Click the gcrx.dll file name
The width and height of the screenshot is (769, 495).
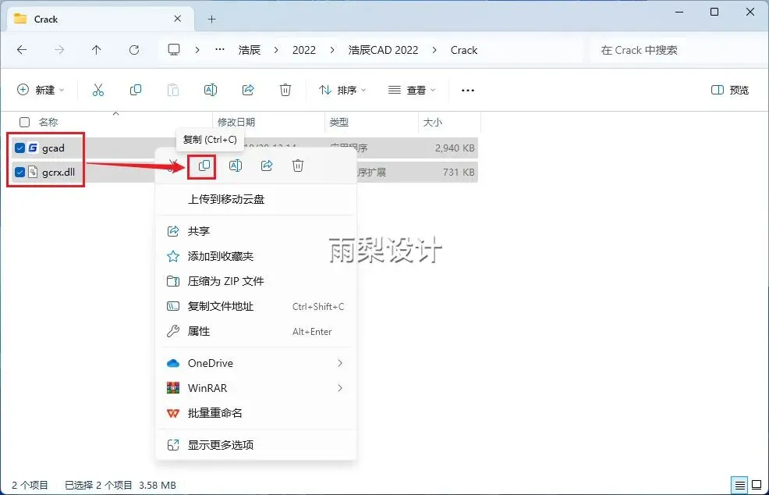(x=58, y=173)
